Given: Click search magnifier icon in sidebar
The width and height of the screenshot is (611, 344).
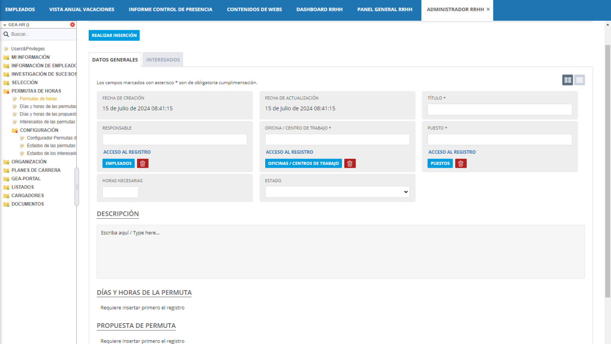Looking at the screenshot, I should (x=6, y=34).
